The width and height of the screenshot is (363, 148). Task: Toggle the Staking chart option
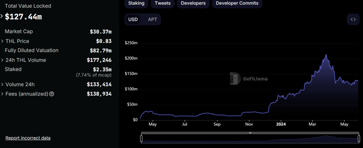coord(136,3)
